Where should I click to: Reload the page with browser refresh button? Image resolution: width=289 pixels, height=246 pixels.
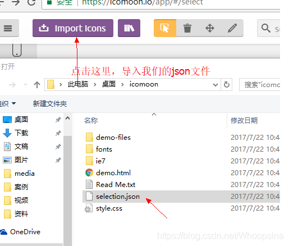pyautogui.click(x=31, y=3)
